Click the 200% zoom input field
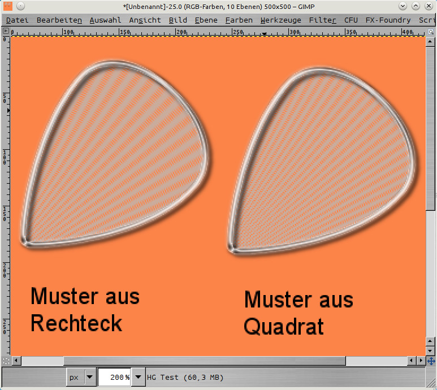The image size is (437, 390). pos(114,377)
